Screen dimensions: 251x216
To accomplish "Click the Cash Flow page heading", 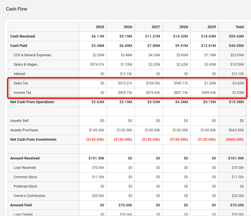I will pyautogui.click(x=17, y=9).
